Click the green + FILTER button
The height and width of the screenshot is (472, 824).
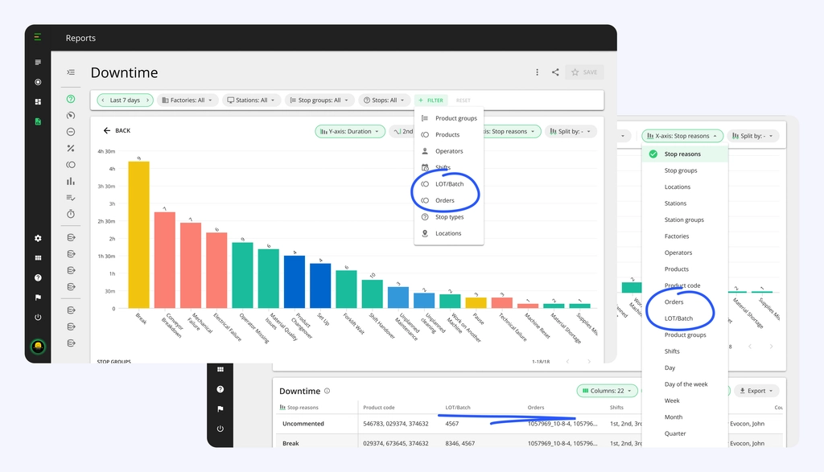pos(431,101)
